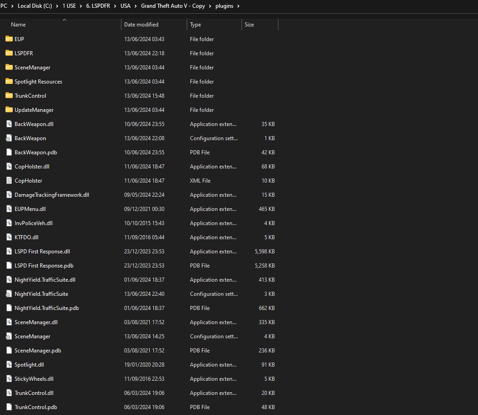Screen dimensions: 478x415
Task: Expand chevron after Local Disk (C:)
Action: tap(57, 6)
